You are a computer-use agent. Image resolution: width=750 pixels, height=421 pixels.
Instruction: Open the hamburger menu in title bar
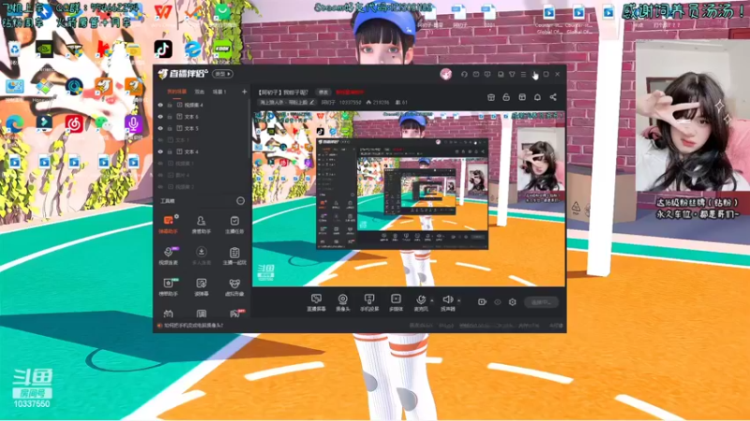(523, 75)
